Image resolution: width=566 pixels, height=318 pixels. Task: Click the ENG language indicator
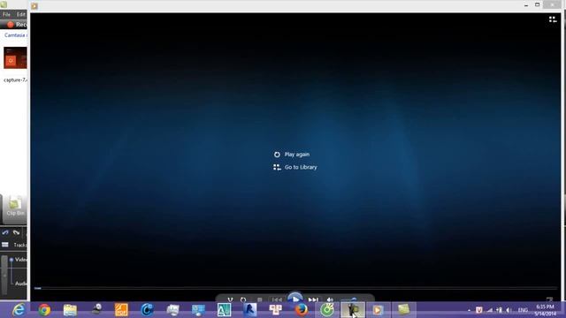point(523,310)
